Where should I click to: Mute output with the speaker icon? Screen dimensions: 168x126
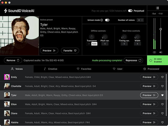[161, 52]
